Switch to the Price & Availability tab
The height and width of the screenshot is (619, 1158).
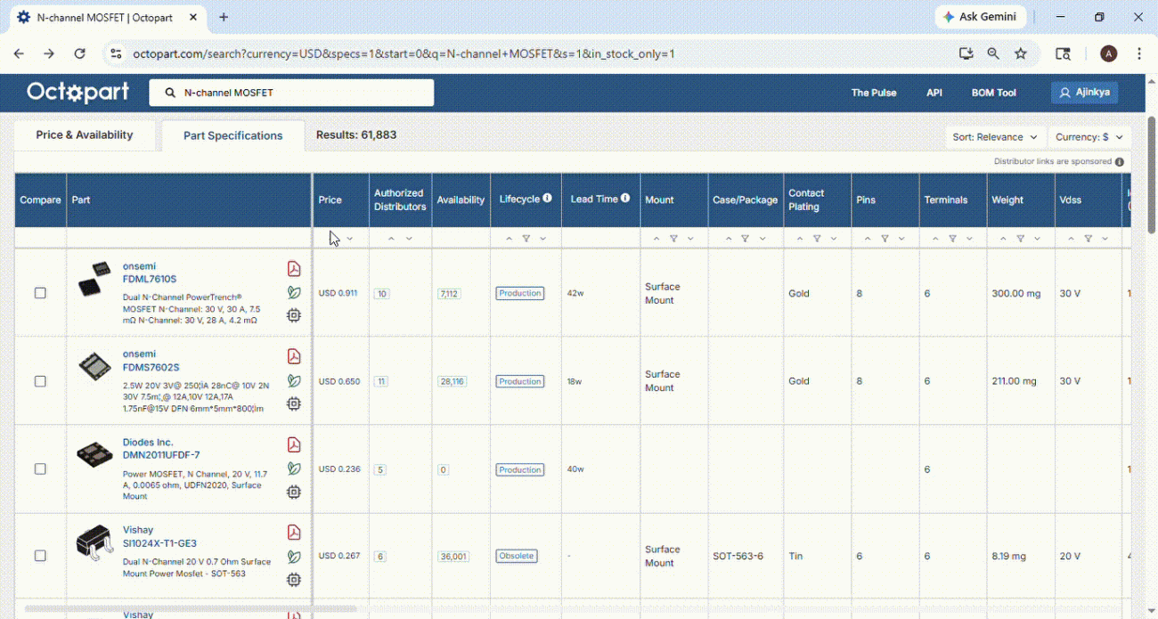pos(85,135)
